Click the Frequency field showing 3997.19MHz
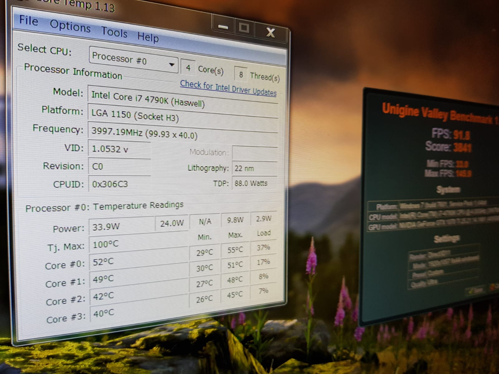 183,134
